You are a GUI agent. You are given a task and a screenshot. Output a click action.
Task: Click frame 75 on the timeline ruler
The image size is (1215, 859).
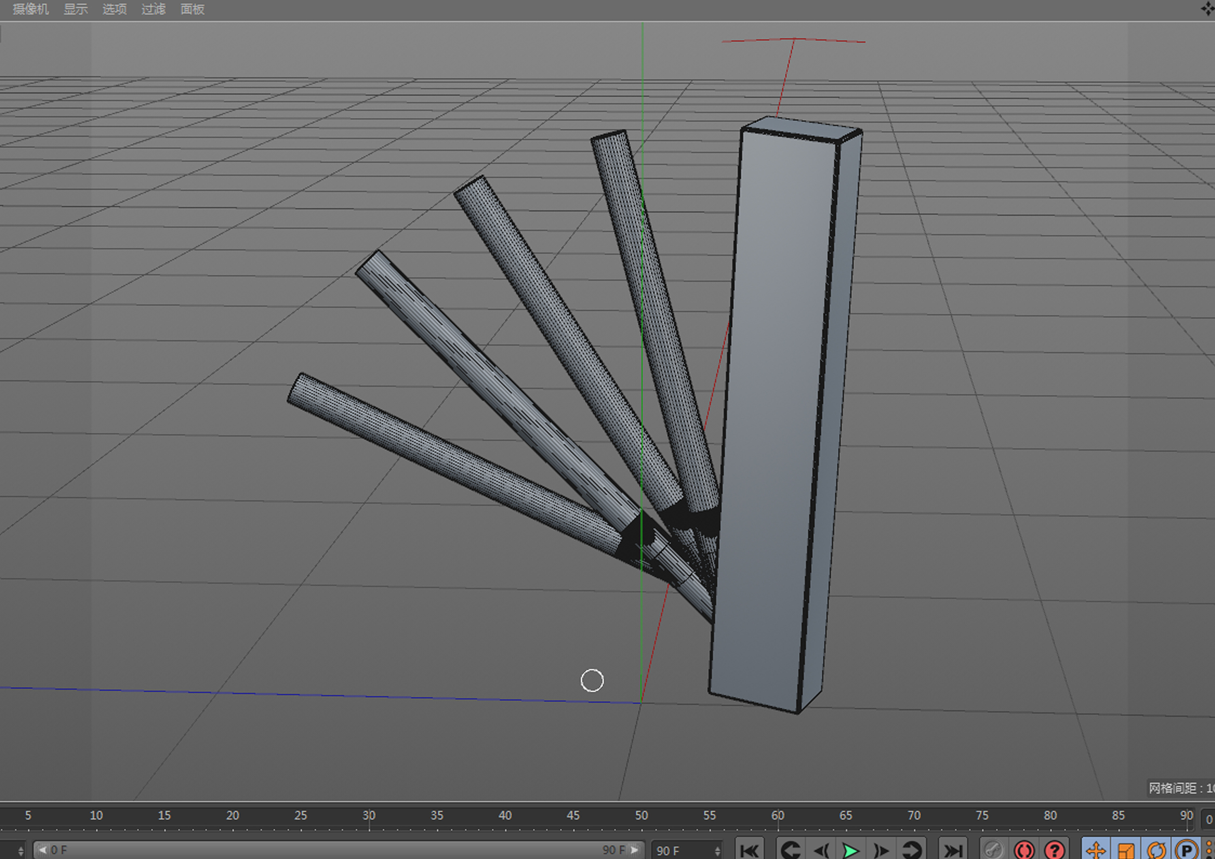982,816
